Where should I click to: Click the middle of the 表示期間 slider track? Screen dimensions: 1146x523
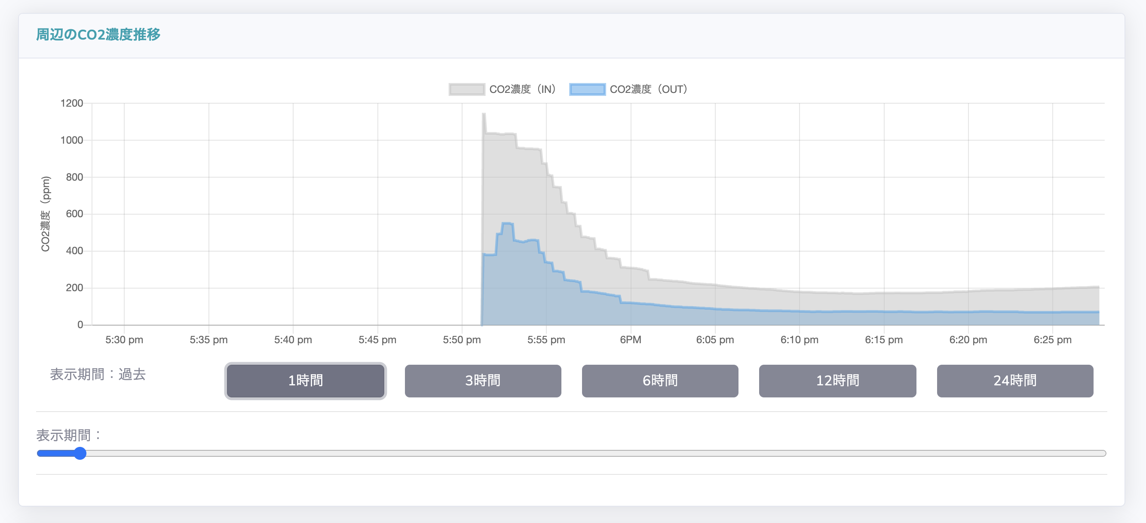pyautogui.click(x=571, y=453)
